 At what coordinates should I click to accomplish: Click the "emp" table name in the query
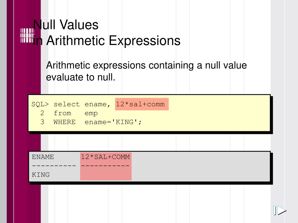(x=91, y=113)
